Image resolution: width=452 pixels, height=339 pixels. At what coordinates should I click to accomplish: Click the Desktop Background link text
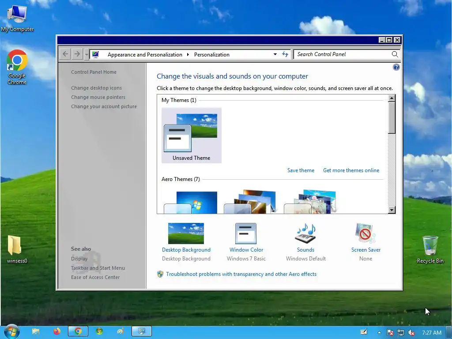[x=186, y=250]
